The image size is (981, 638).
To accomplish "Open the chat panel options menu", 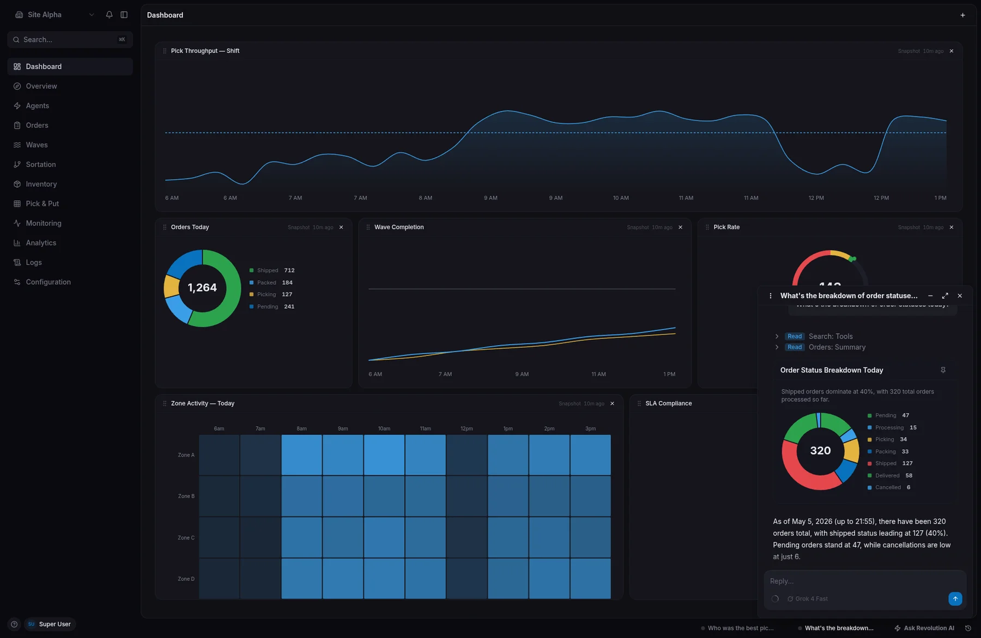I will pyautogui.click(x=770, y=296).
